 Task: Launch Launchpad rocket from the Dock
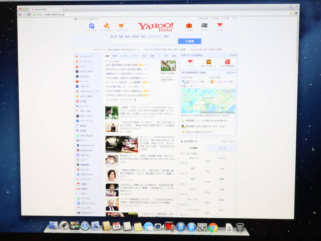tap(64, 225)
